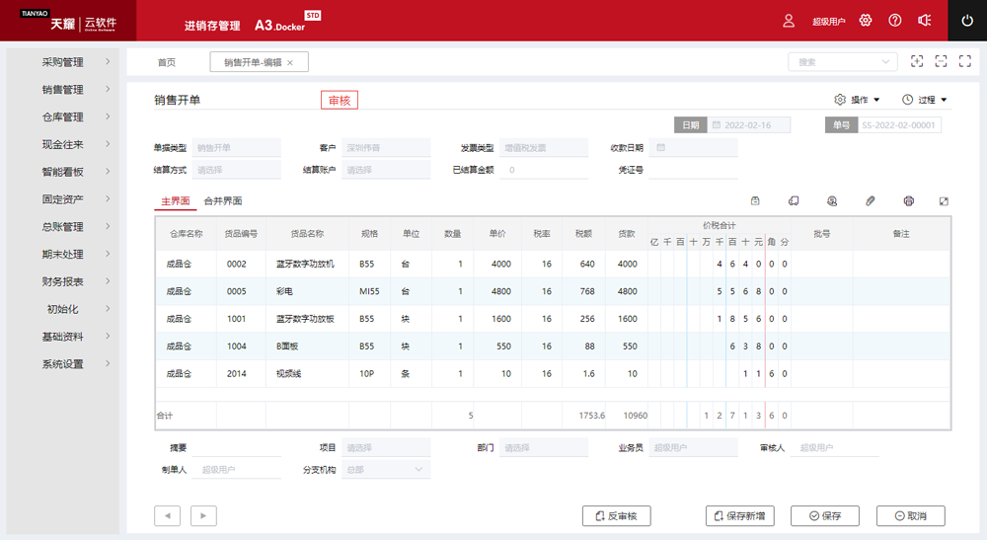Click the announcement speaker icon
Screen dimensions: 987x540
pos(925,21)
